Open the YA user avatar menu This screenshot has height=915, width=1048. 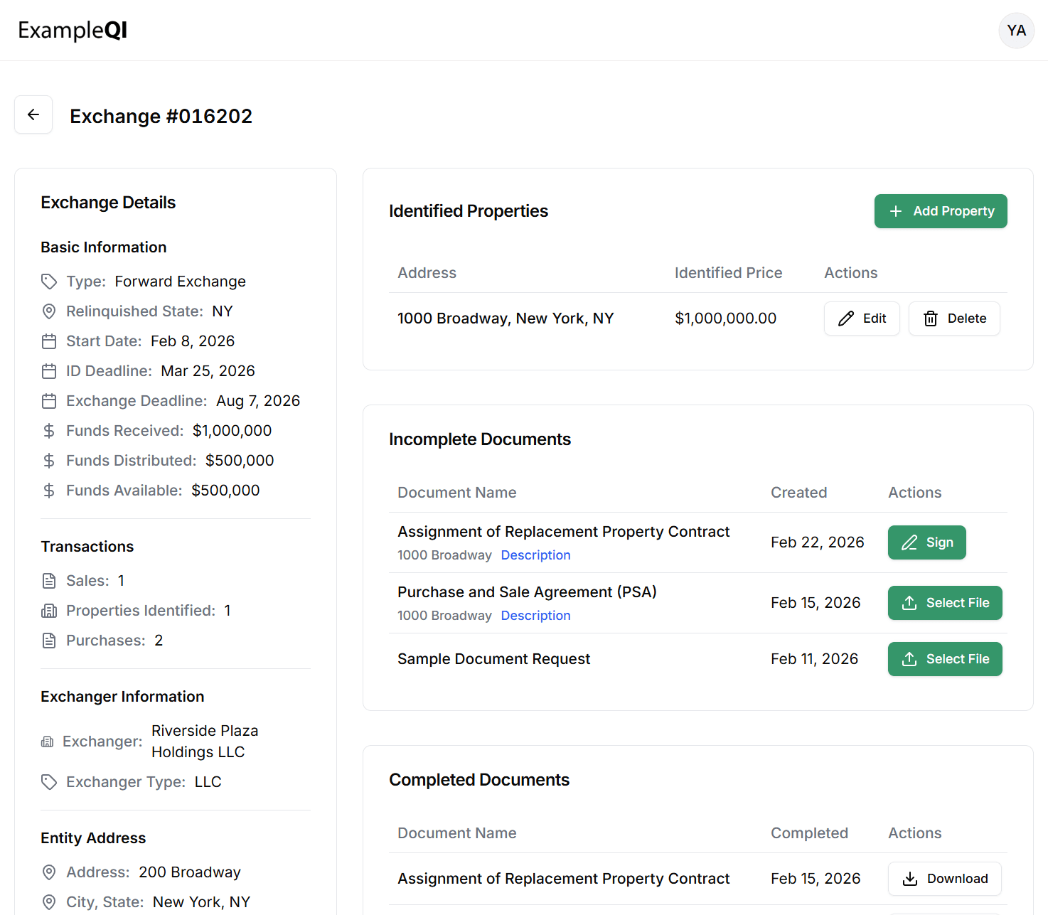[x=1016, y=30]
